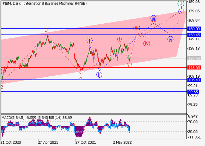Click the 179.05 price axis label
The image size is (205, 146).
coord(194,11)
